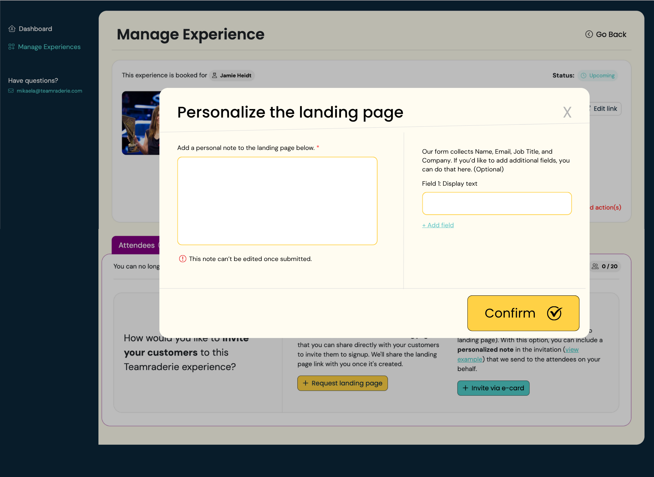Click the attendees count people icon
The image size is (654, 477).
[x=595, y=266]
